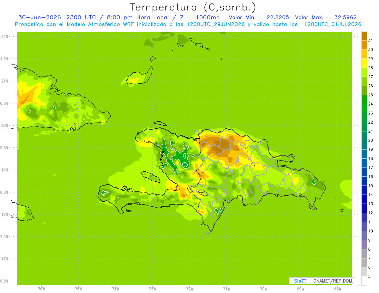
Task: Click the '69W' longitude axis label
Action: tap(301, 289)
